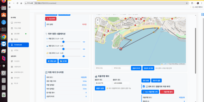Open the TeamViewer side panel icon

coord(202,15)
